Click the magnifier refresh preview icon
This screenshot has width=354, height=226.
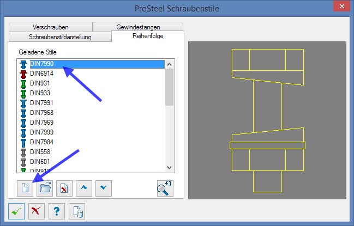[165, 188]
